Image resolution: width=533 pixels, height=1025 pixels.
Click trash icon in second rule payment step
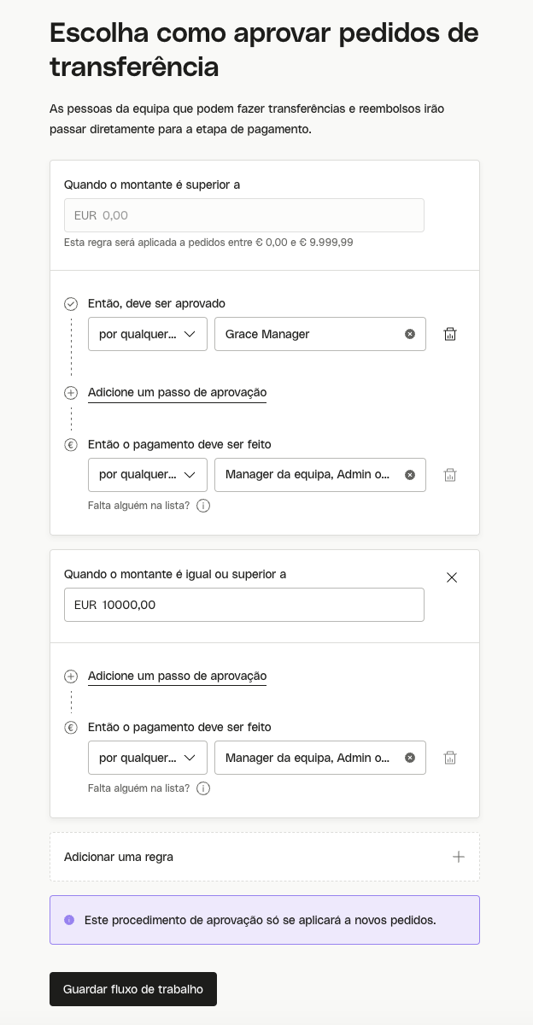(450, 758)
